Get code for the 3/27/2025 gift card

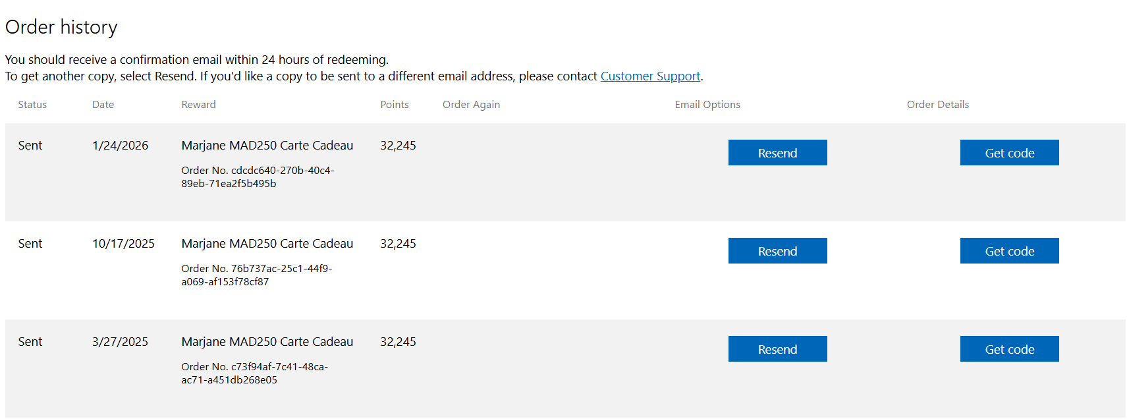click(x=1009, y=349)
